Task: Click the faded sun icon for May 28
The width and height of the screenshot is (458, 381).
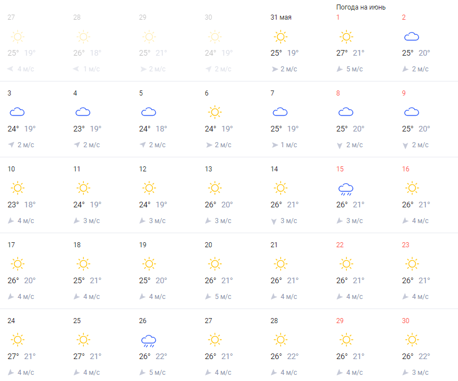Action: pyautogui.click(x=83, y=37)
